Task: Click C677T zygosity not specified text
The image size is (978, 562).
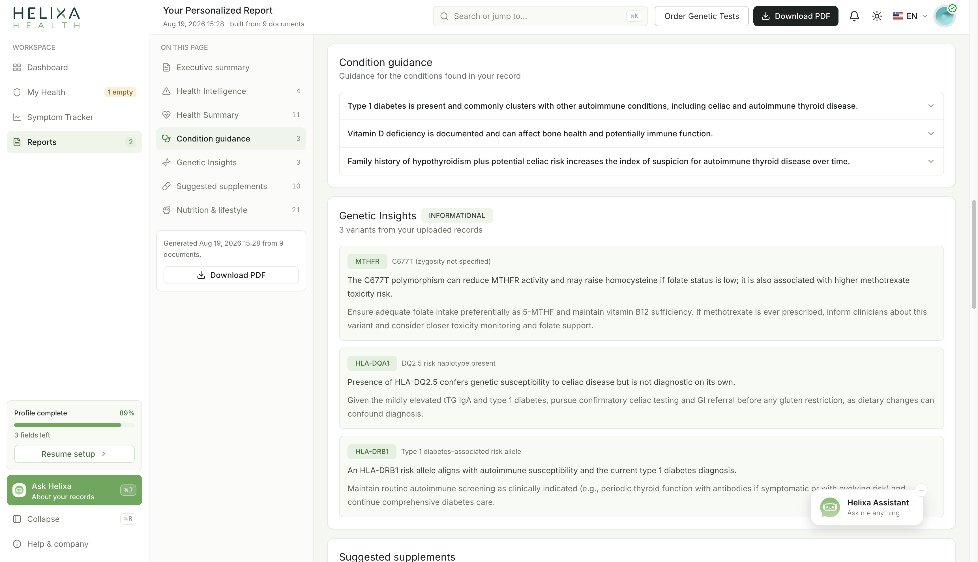Action: click(441, 261)
